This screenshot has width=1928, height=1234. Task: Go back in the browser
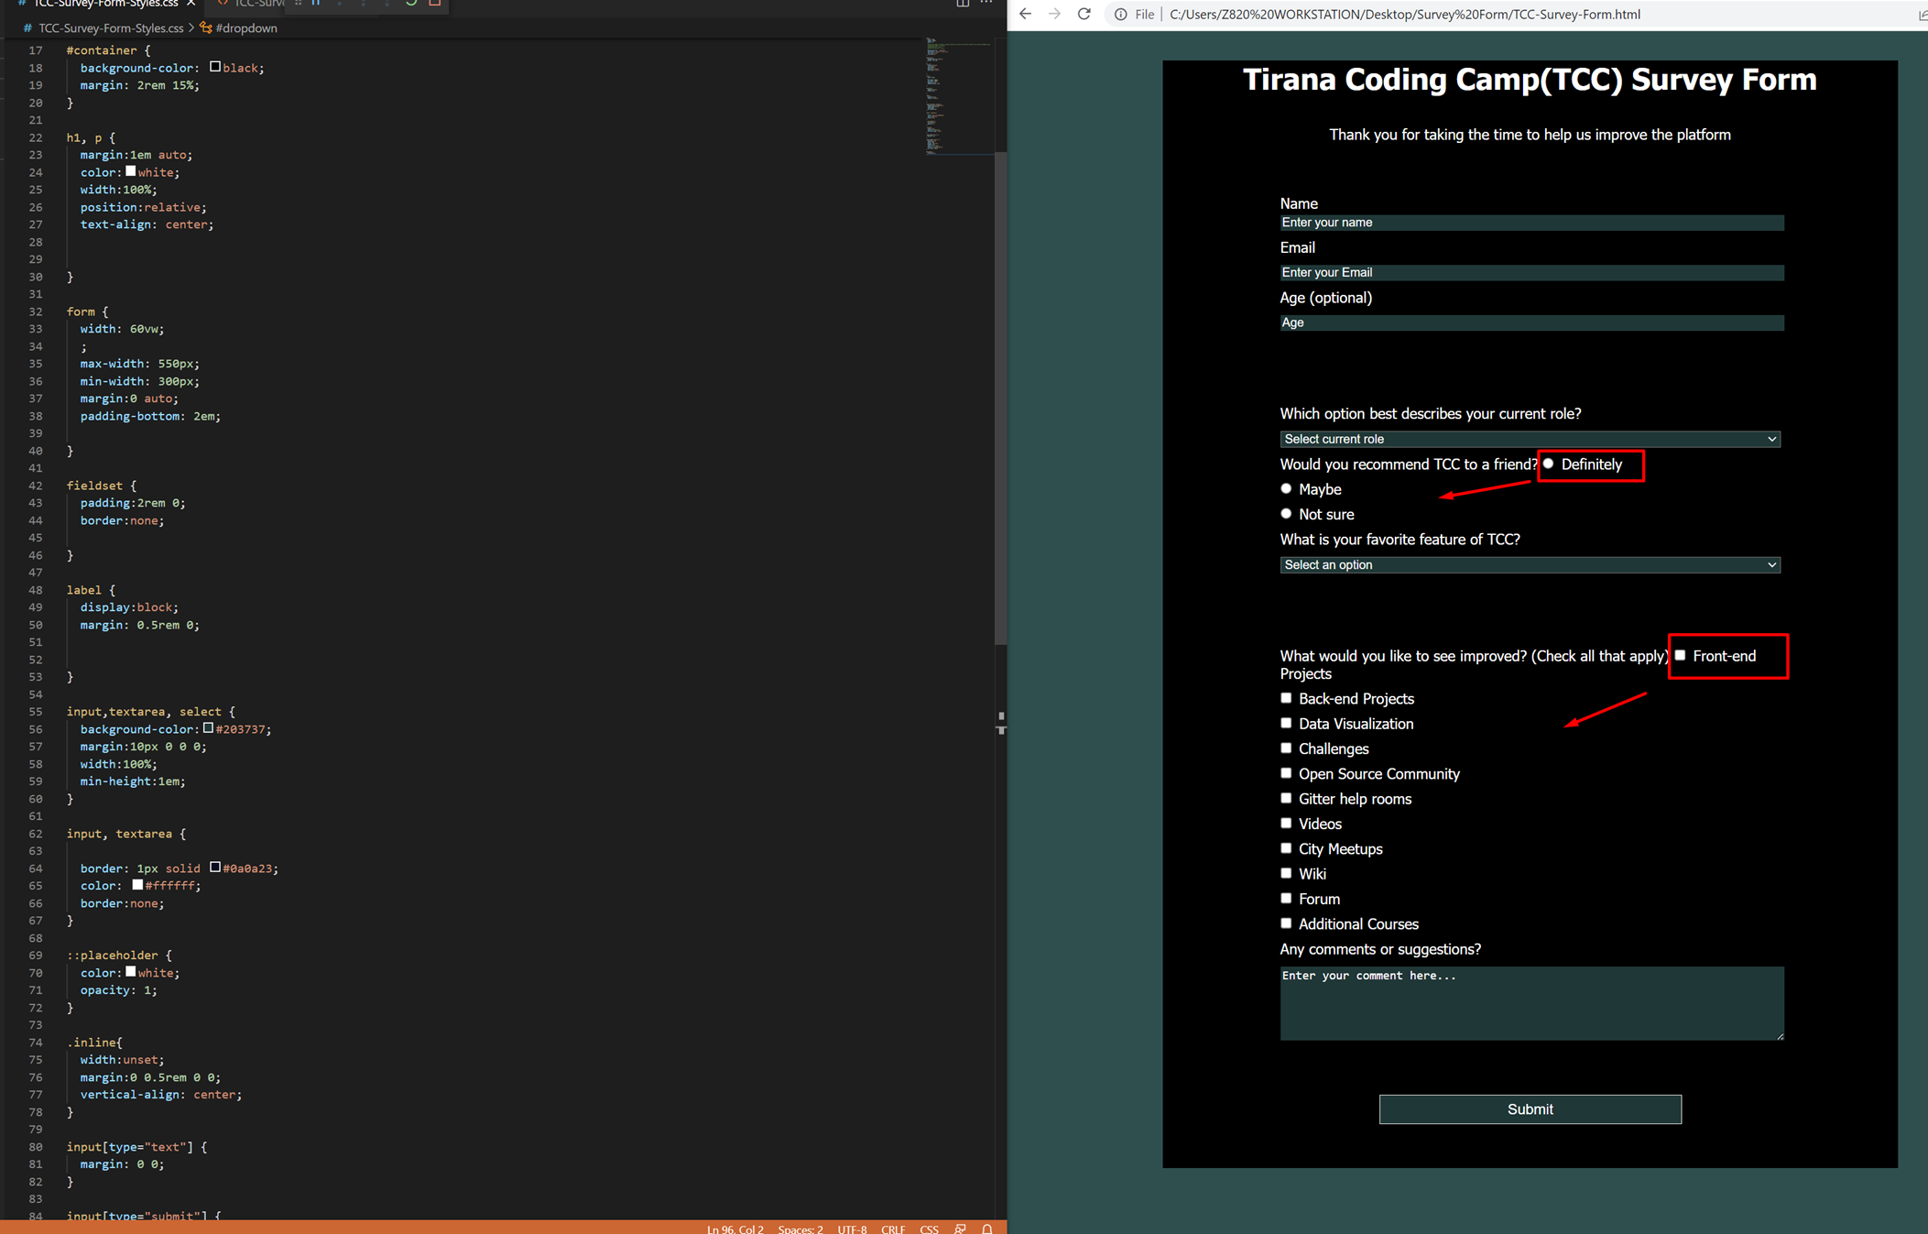pyautogui.click(x=1026, y=14)
